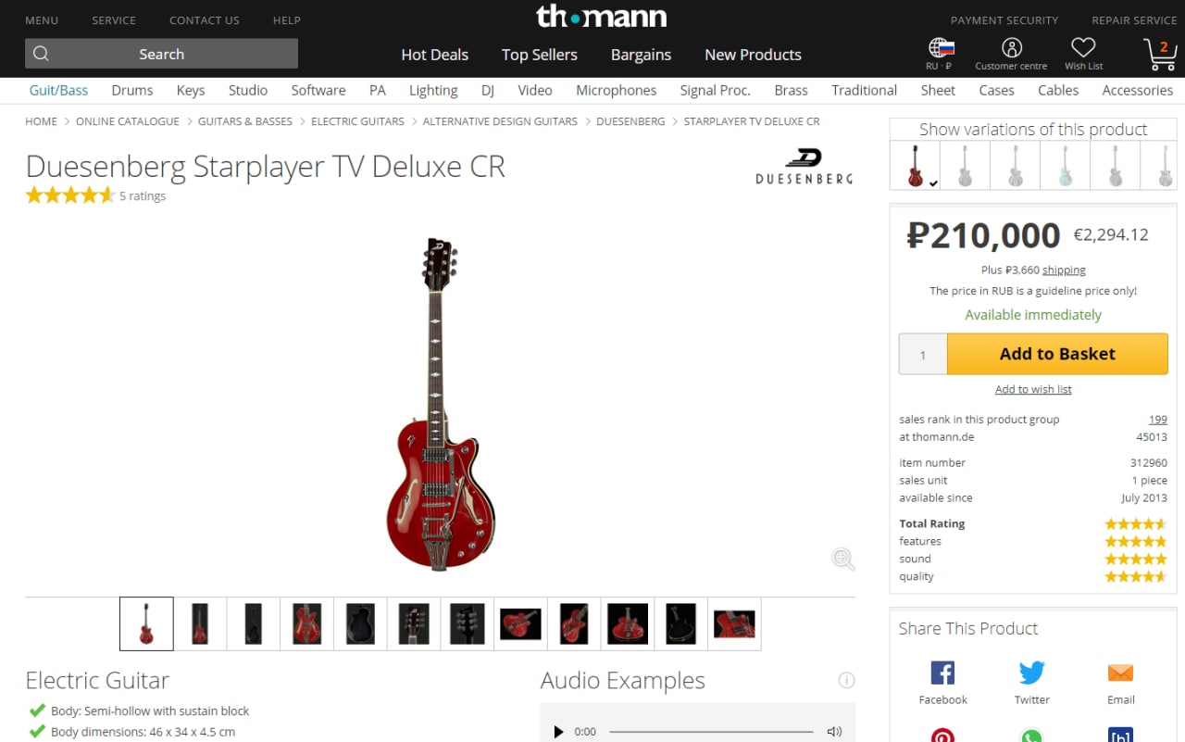Play the audio example

(x=558, y=732)
